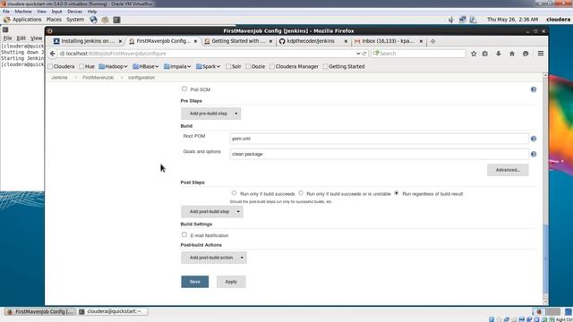Image resolution: width=573 pixels, height=322 pixels.
Task: Open the Hue bookmark
Action: 87,66
